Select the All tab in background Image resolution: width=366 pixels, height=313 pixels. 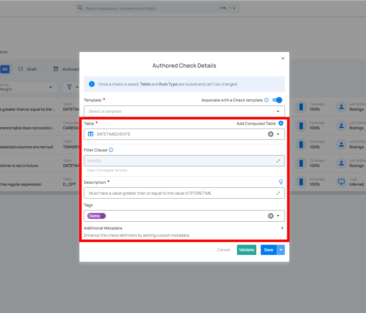5,69
